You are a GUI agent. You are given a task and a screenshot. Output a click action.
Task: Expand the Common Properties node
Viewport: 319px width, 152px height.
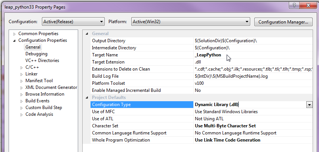tap(15, 34)
